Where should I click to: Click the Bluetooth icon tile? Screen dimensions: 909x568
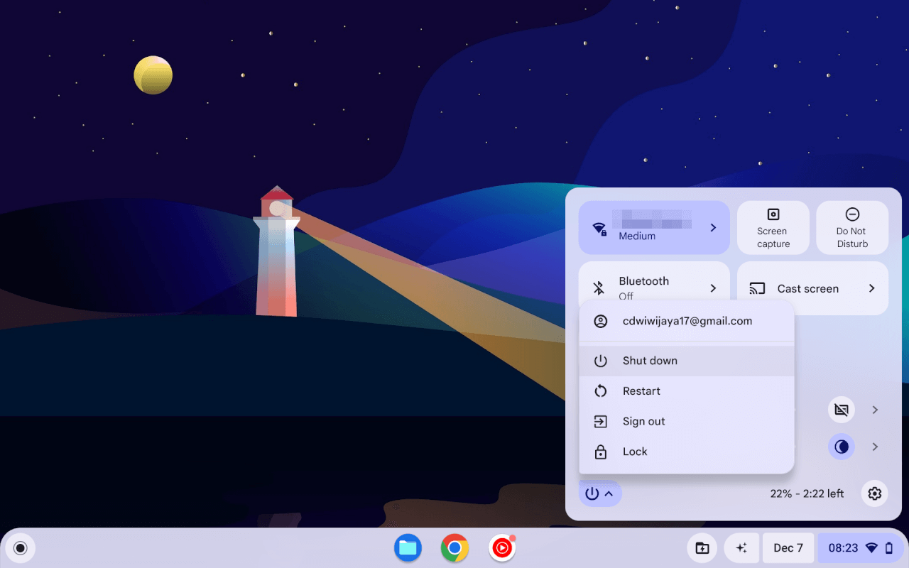click(x=599, y=288)
